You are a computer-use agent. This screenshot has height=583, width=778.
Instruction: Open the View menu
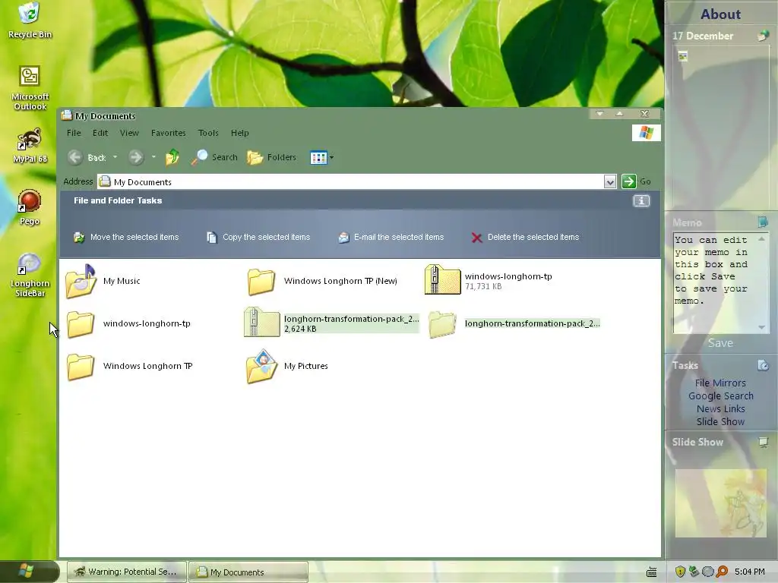click(129, 133)
